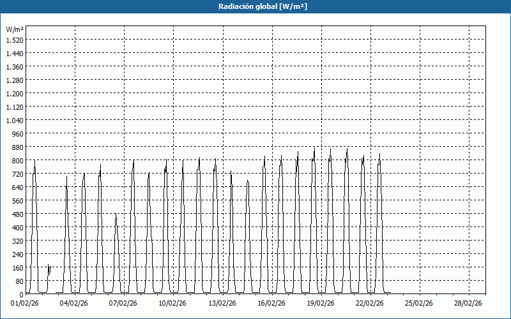The image size is (511, 319).
Task: Click the 1.040 y-axis value
Action: [15, 121]
